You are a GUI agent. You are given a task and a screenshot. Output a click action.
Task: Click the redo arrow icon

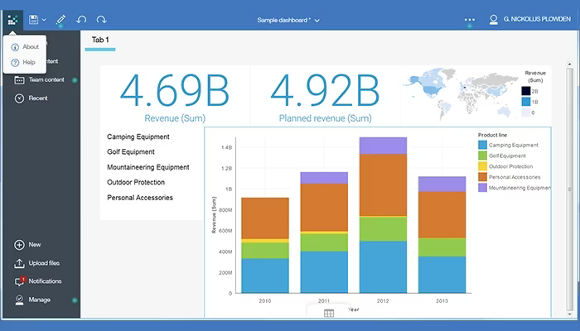point(101,20)
